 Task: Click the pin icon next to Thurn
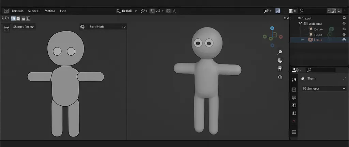pos(344,79)
